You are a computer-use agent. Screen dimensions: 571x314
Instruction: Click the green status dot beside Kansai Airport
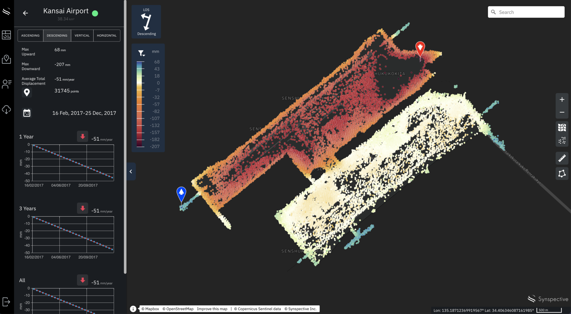click(95, 13)
